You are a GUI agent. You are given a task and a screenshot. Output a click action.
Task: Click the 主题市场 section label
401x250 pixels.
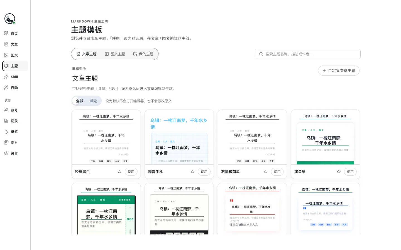point(79,68)
